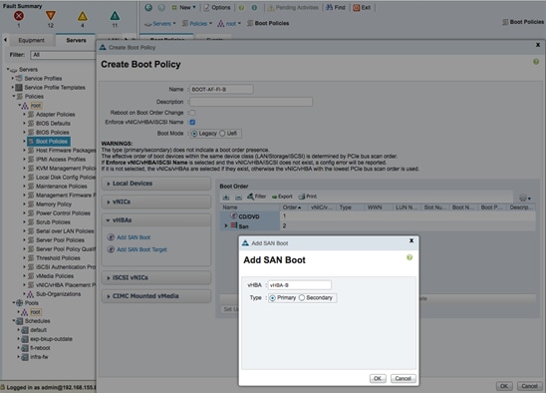This screenshot has height=393, width=546.
Task: Select Maintenance Policies tree node
Action: click(62, 187)
